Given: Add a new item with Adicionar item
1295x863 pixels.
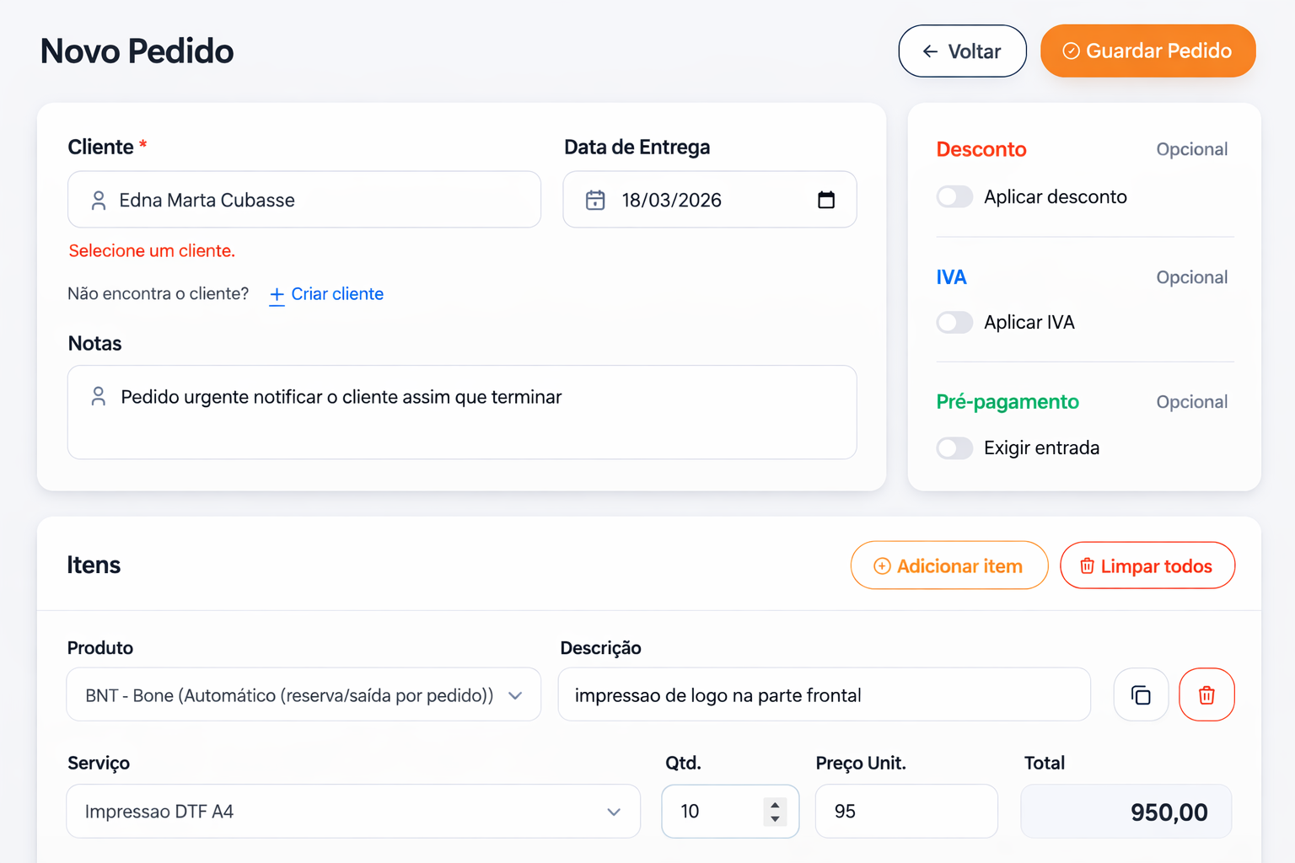Looking at the screenshot, I should point(948,566).
